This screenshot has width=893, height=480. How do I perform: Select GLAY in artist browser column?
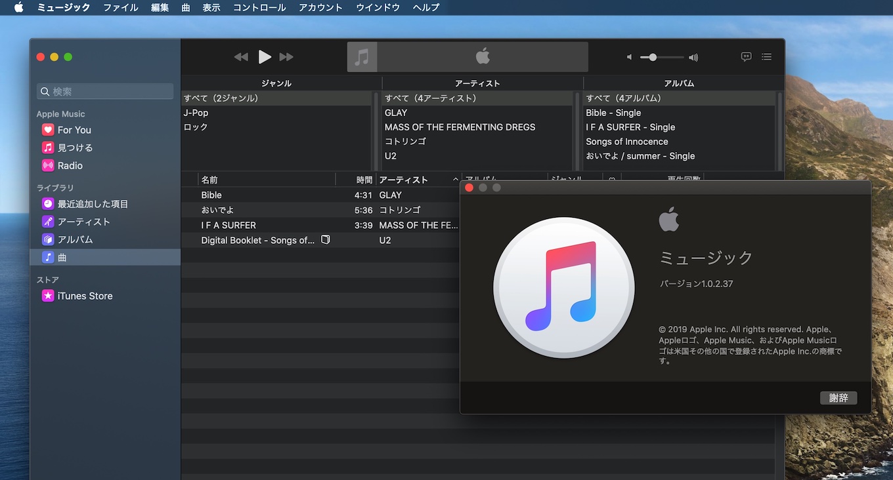(x=477, y=113)
